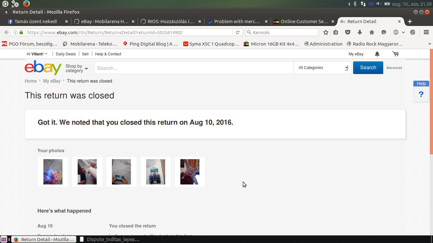Open Radio Rock Magyaror... bookmark
433x243 pixels.
coord(375,44)
